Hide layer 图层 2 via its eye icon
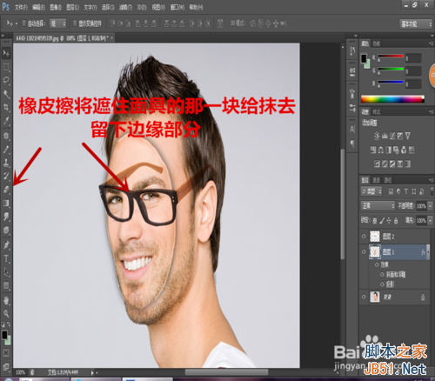This screenshot has height=381, width=435. 364,237
